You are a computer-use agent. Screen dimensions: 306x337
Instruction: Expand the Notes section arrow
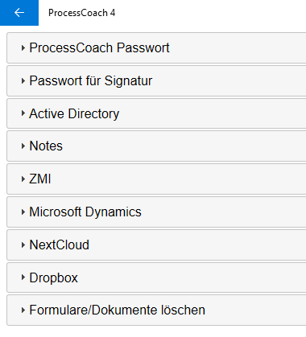pos(23,146)
